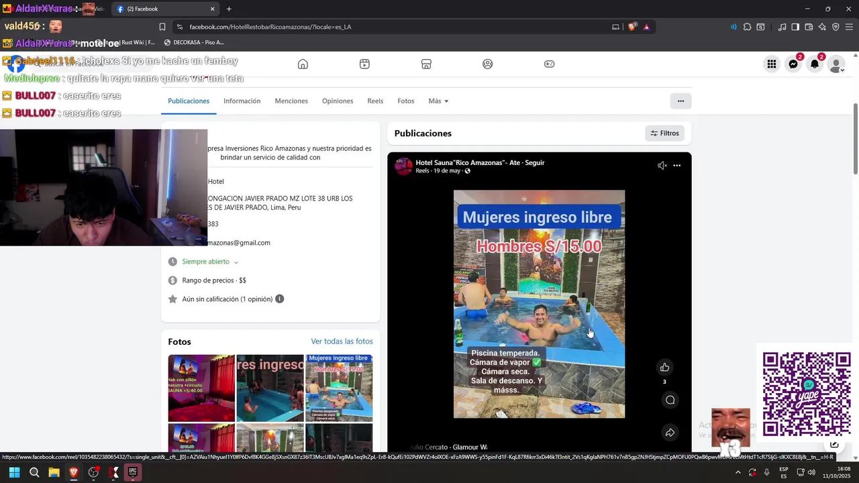Open the DECOKASA bookmark
Viewport: 859px width, 483px height.
tap(193, 42)
